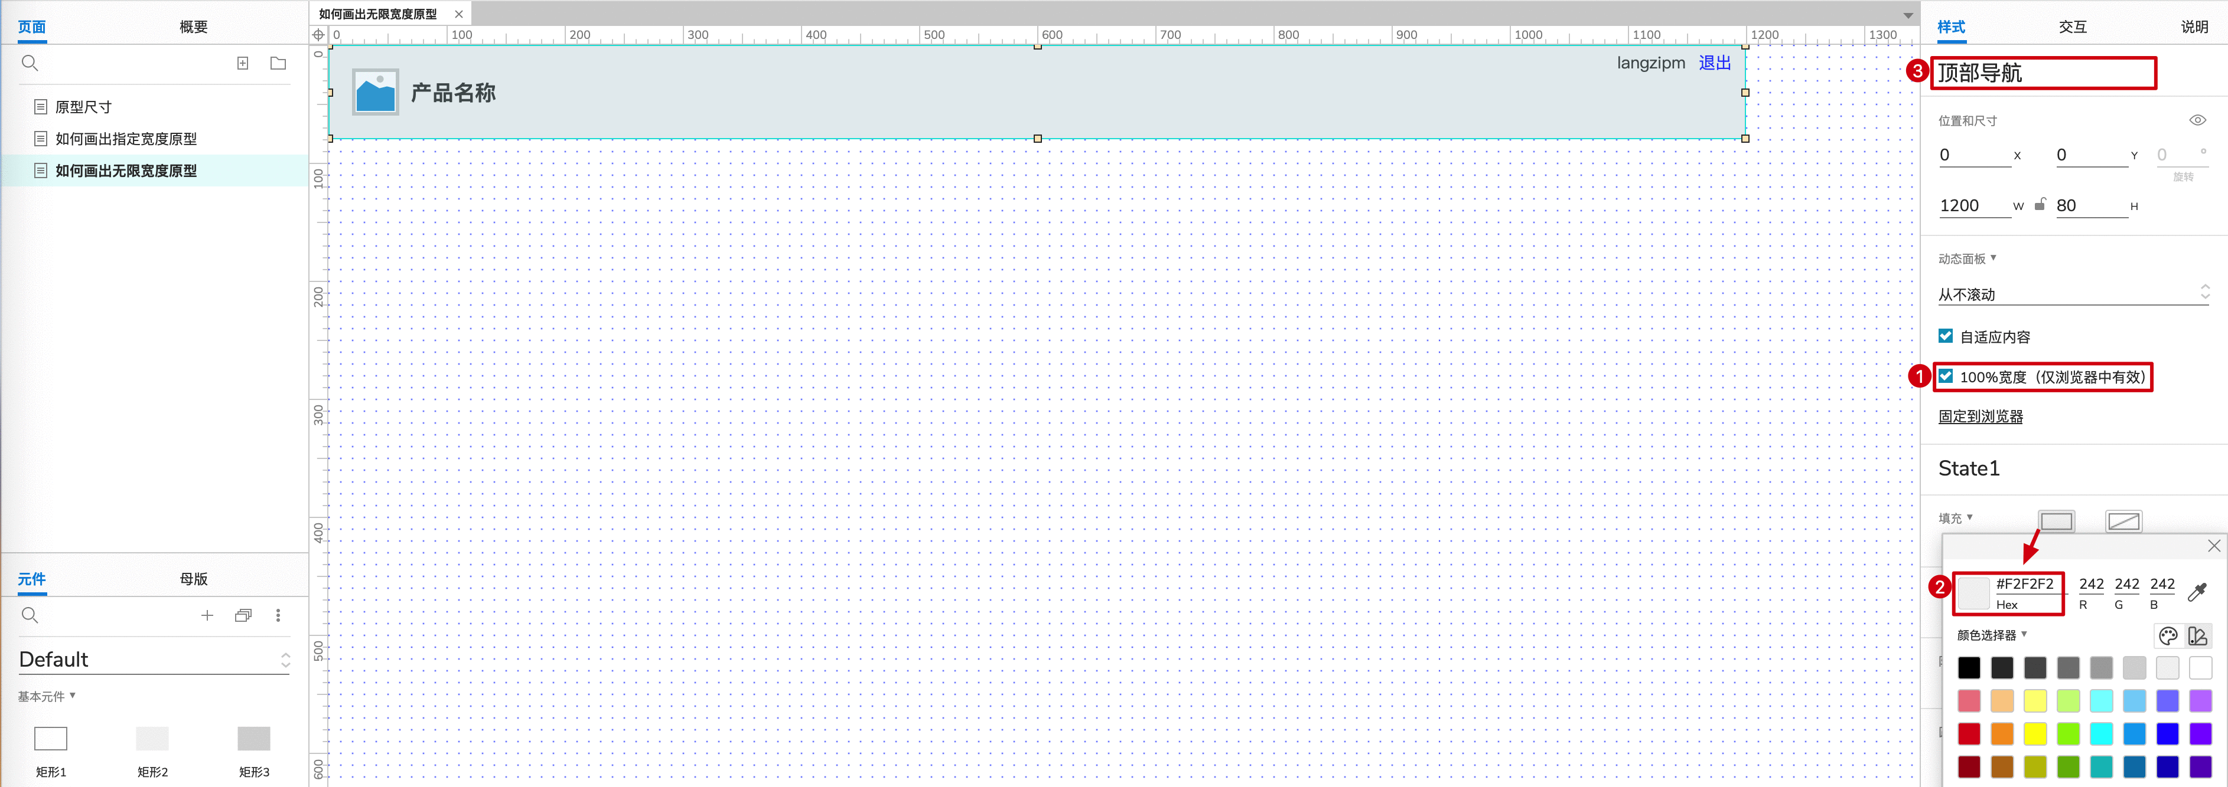Screen dimensions: 2228x787
Task: Select the solid fill type icon
Action: pos(2057,521)
